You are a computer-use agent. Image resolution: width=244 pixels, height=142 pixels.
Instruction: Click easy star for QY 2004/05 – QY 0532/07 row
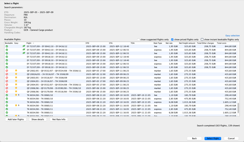coord(16,84)
